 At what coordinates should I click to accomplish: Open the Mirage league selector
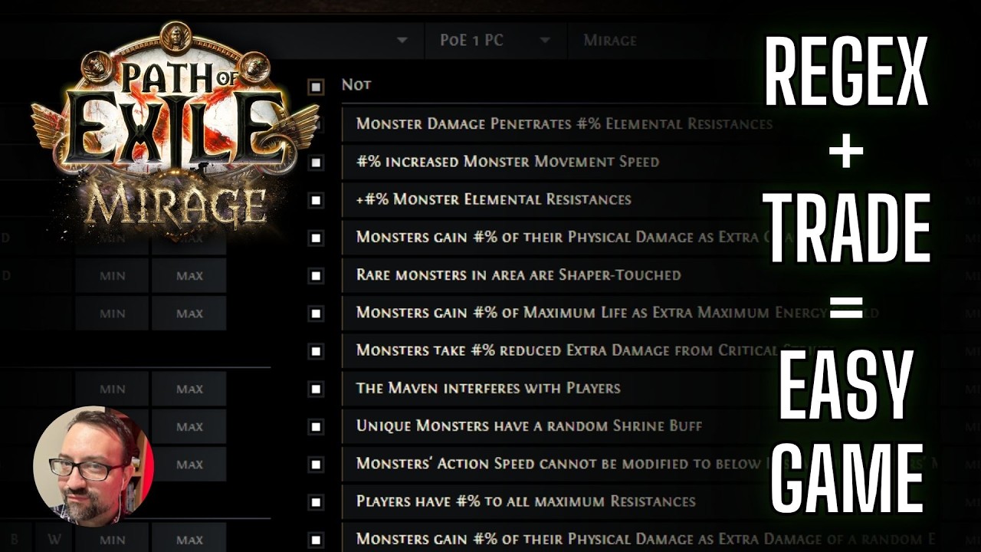point(610,40)
